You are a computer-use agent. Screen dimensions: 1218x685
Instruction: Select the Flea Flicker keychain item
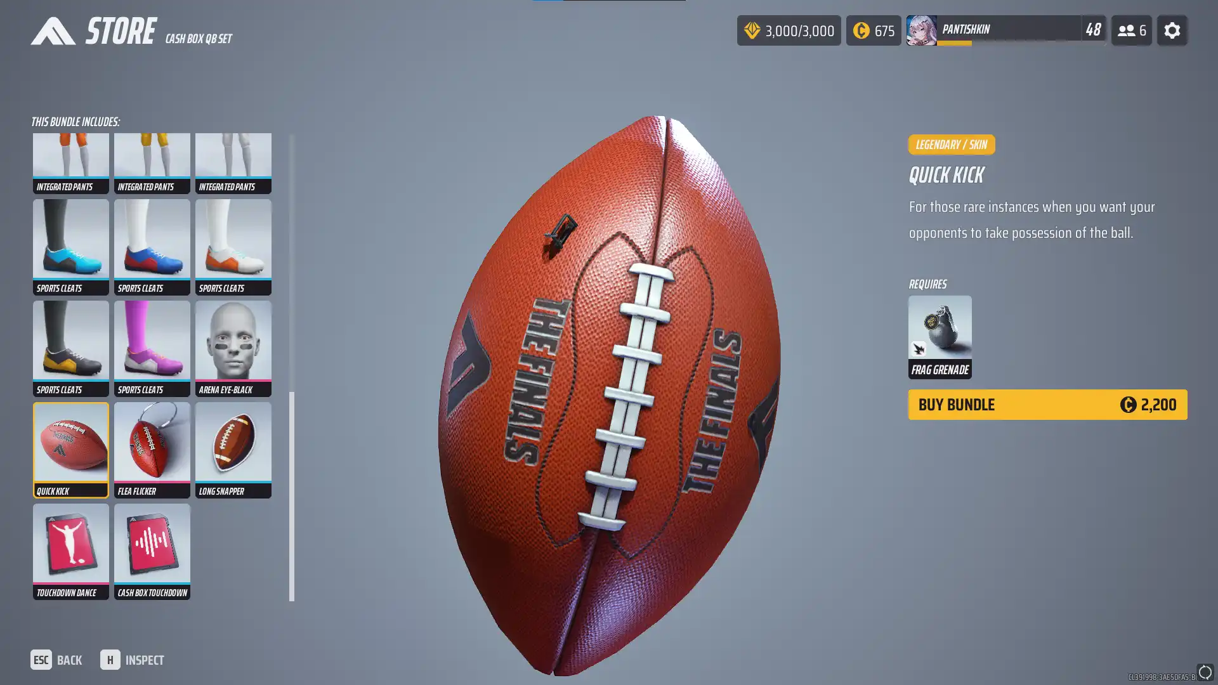point(152,450)
